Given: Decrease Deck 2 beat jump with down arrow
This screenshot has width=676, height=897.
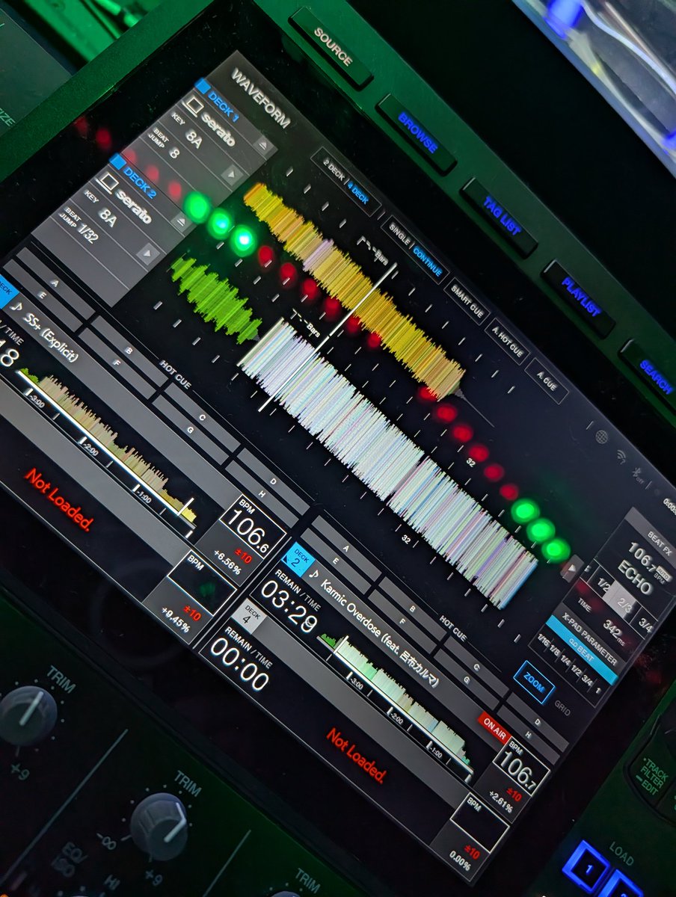Looking at the screenshot, I should click(149, 253).
